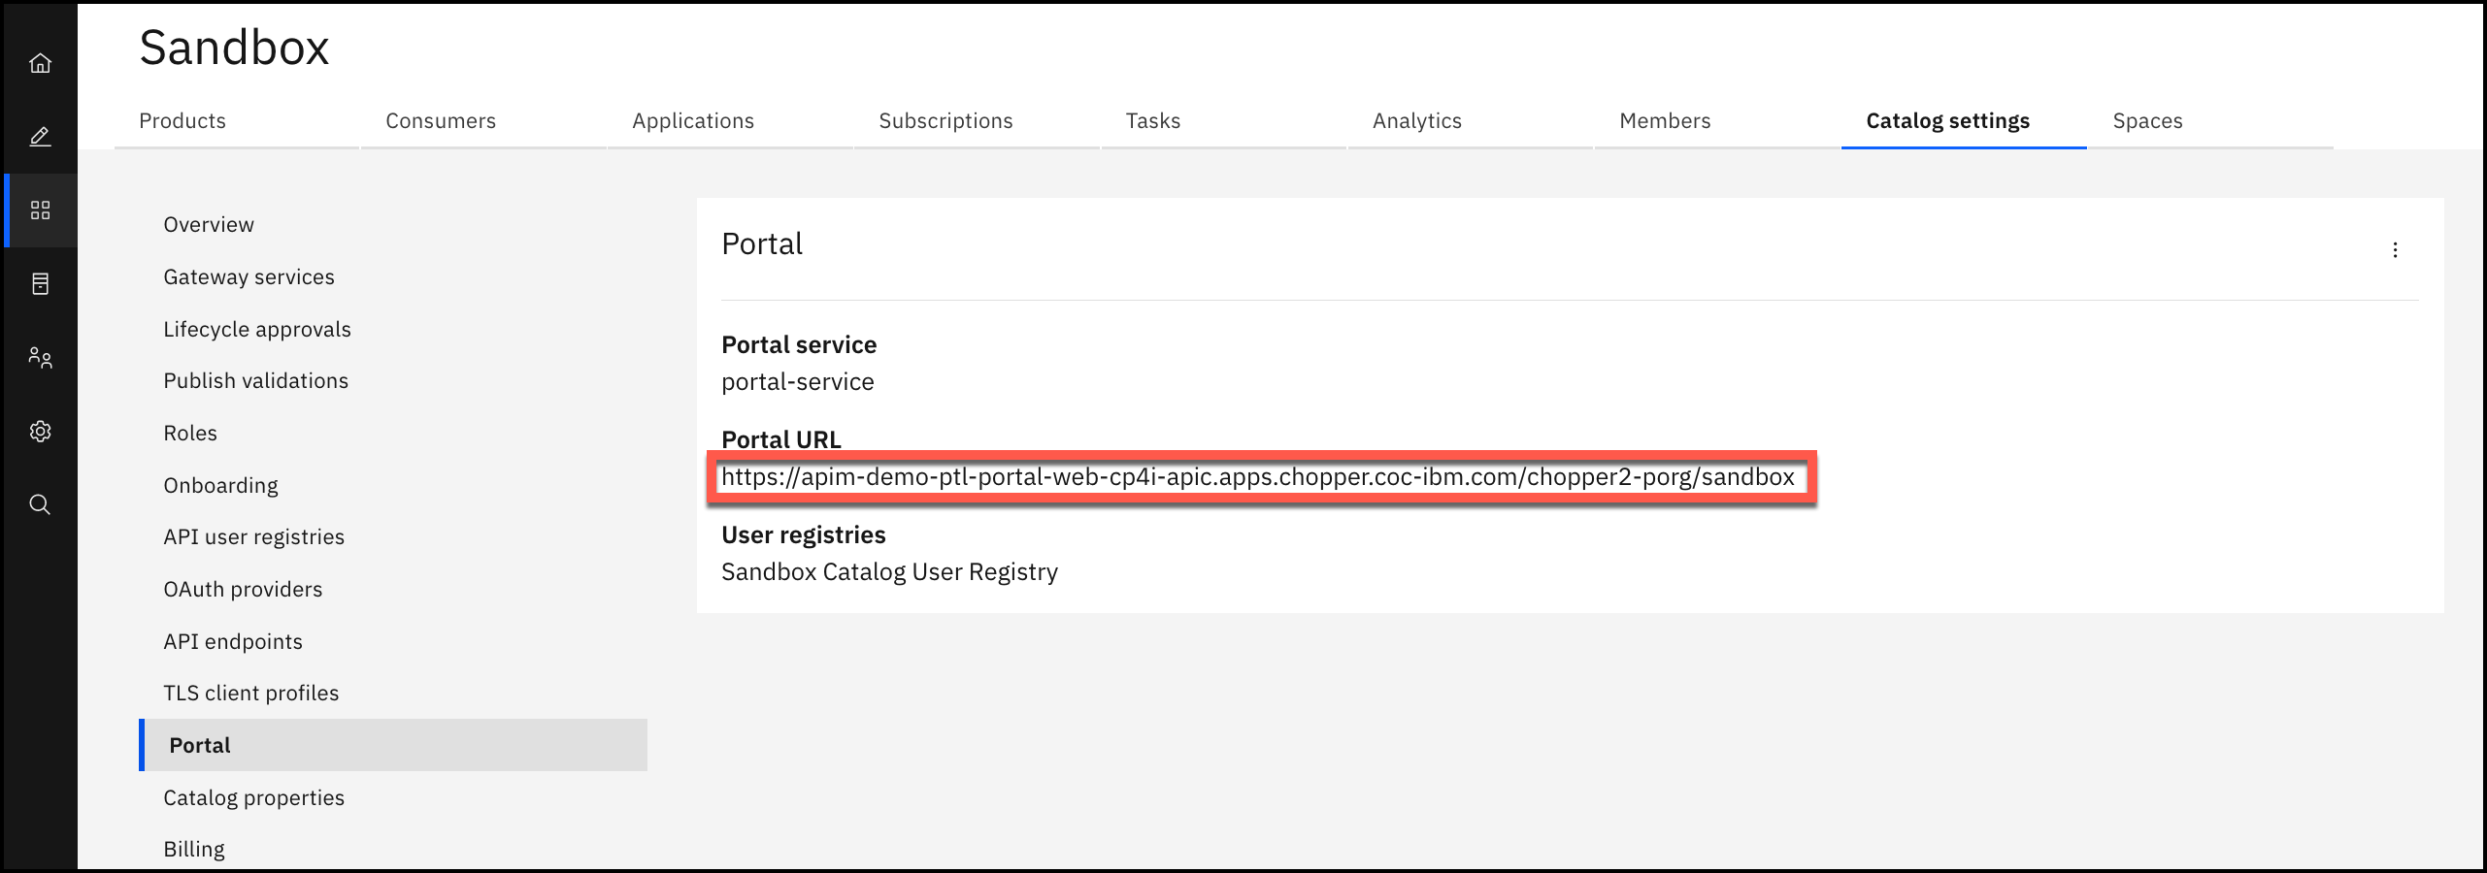The width and height of the screenshot is (2487, 873).
Task: Open Gateway services settings
Action: click(x=393, y=277)
